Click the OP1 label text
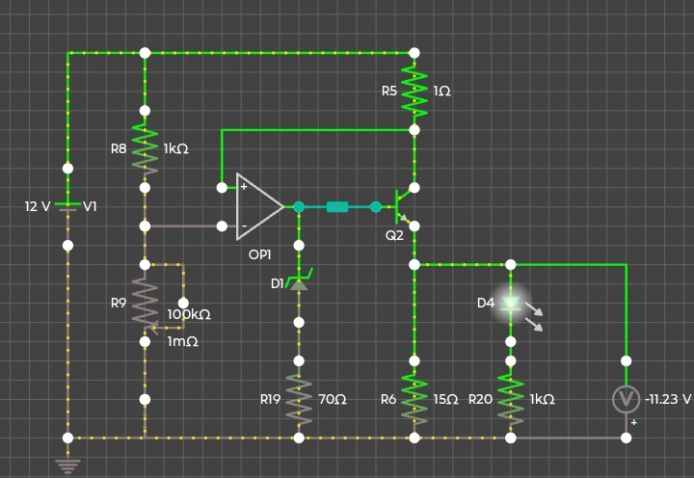694x478 pixels. (260, 254)
